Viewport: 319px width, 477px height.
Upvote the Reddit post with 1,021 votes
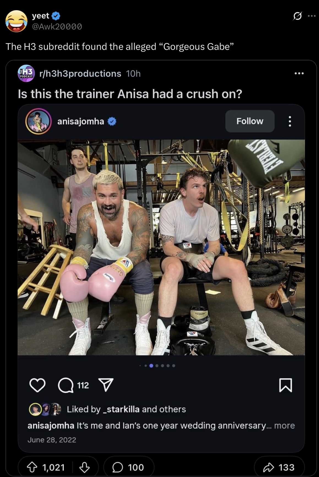pyautogui.click(x=45, y=467)
